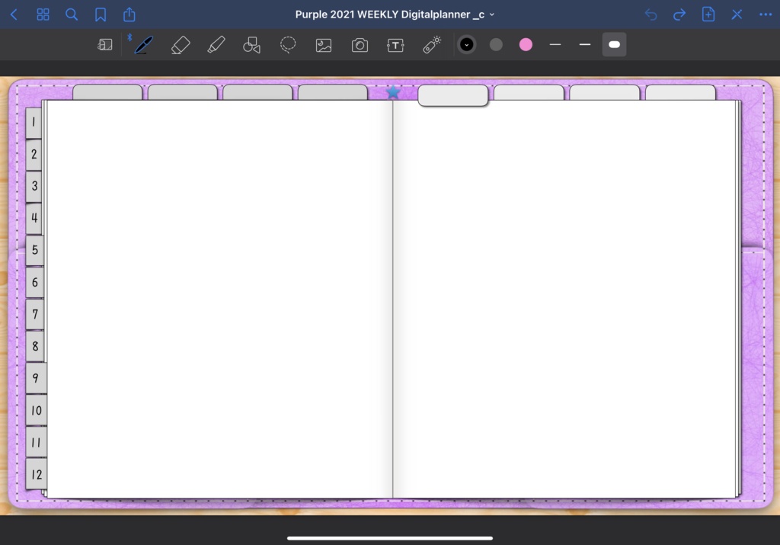Open month tab 6
Image resolution: width=780 pixels, height=545 pixels.
click(x=35, y=282)
